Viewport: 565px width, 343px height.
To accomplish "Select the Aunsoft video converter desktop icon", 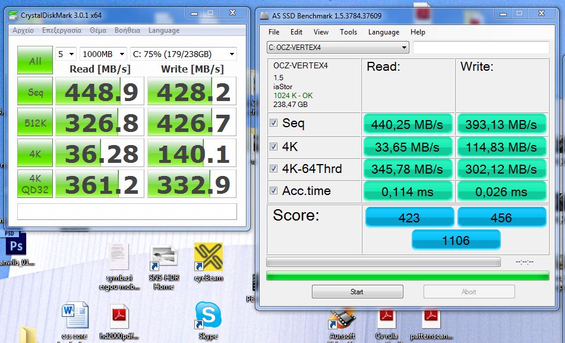I will click(x=342, y=326).
